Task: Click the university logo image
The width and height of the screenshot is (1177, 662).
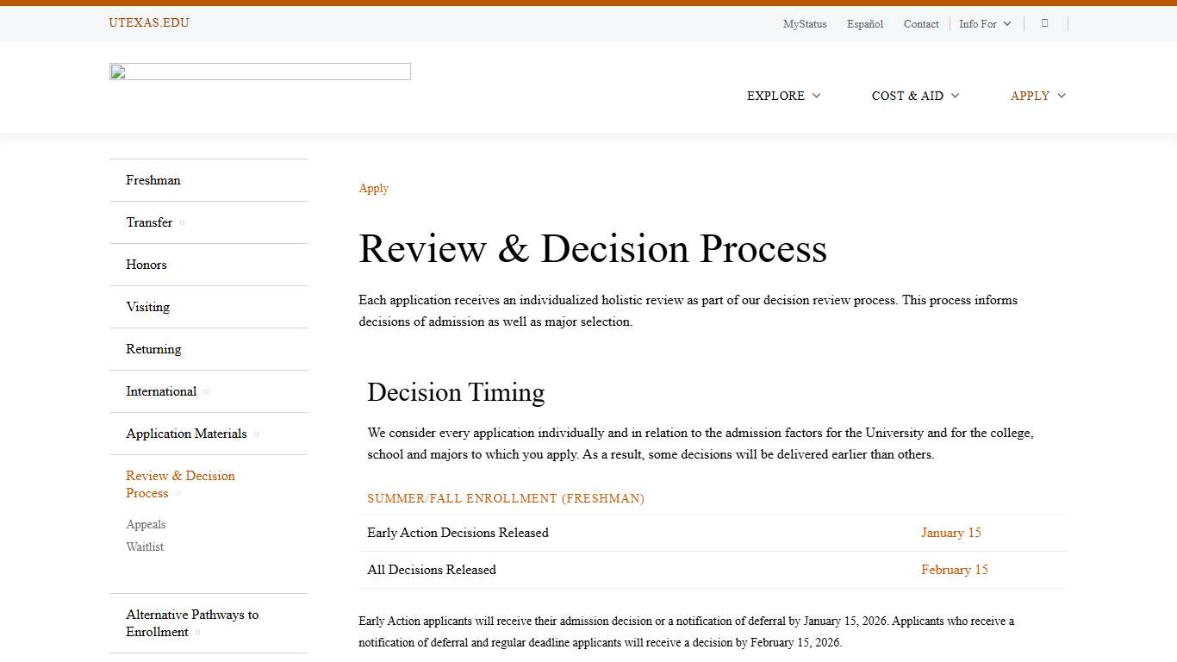Action: coord(259,71)
